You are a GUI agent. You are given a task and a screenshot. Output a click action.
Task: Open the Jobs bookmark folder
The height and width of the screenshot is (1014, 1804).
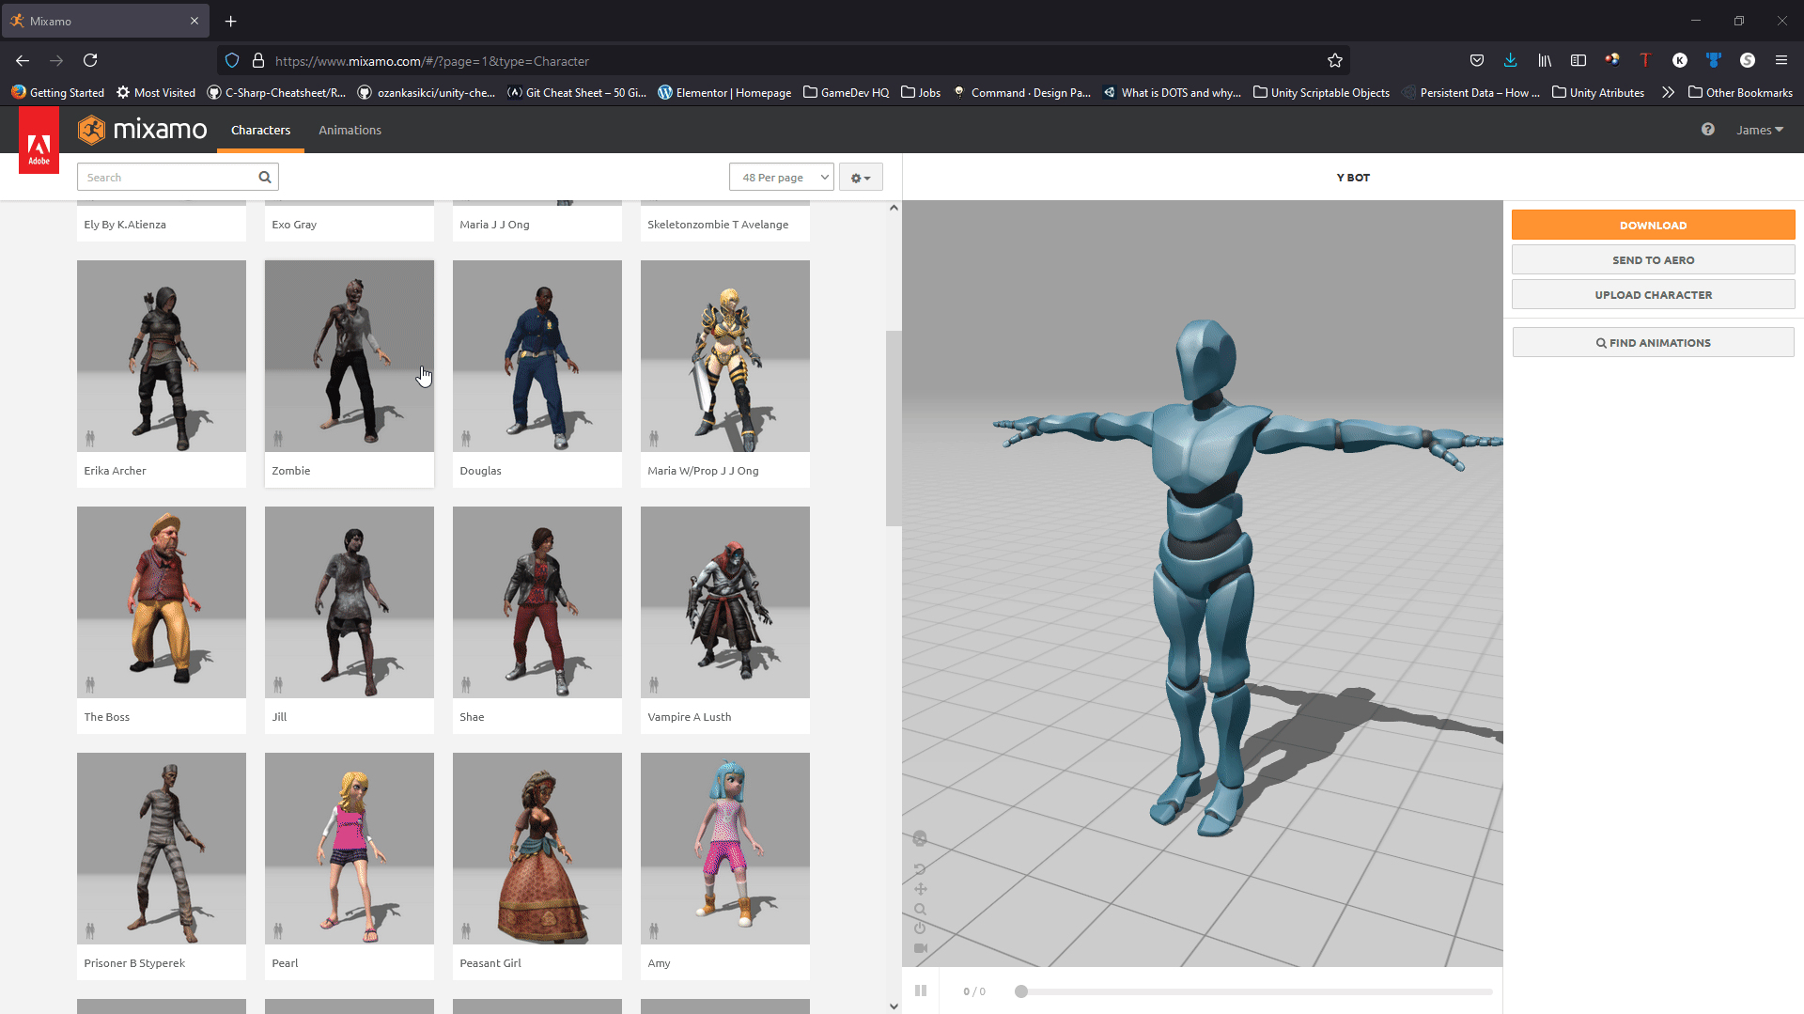pyautogui.click(x=921, y=92)
